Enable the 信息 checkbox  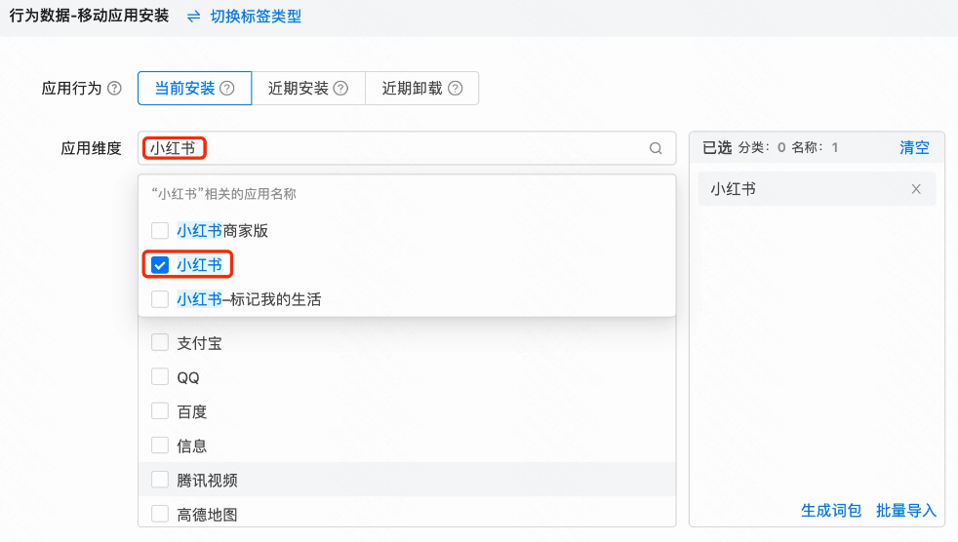click(160, 445)
